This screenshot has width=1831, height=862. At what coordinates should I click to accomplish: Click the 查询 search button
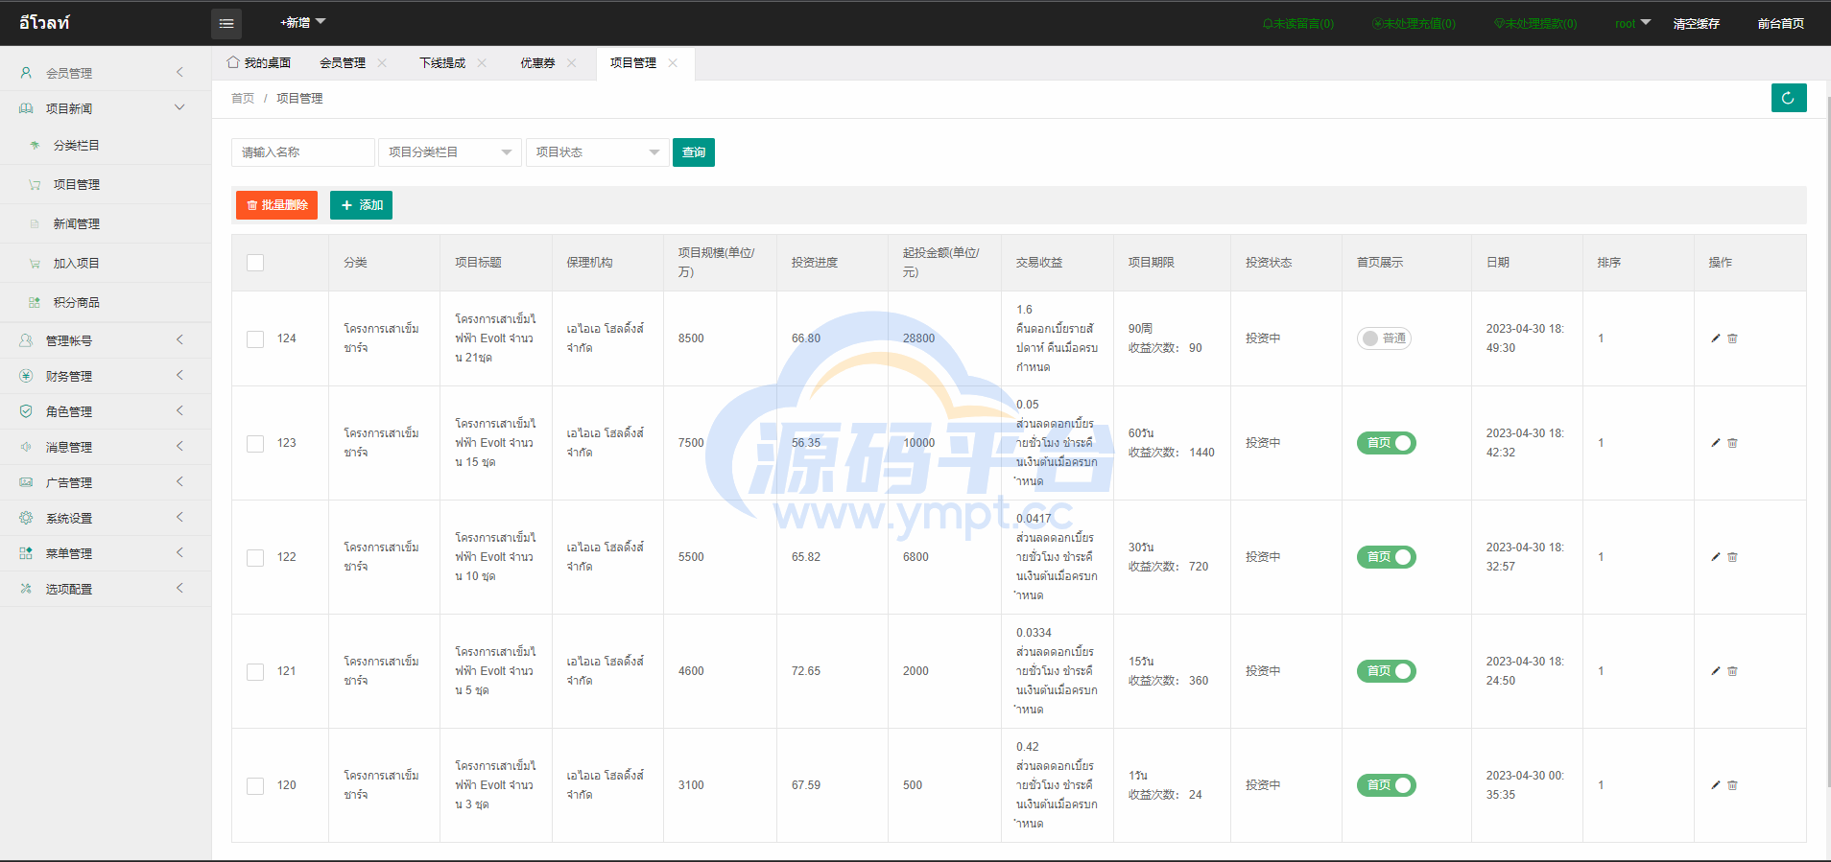pyautogui.click(x=694, y=152)
